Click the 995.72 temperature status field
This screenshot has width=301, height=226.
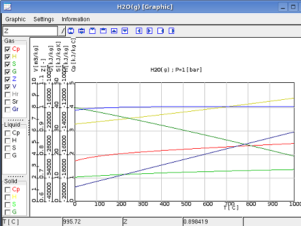[x=92, y=222]
